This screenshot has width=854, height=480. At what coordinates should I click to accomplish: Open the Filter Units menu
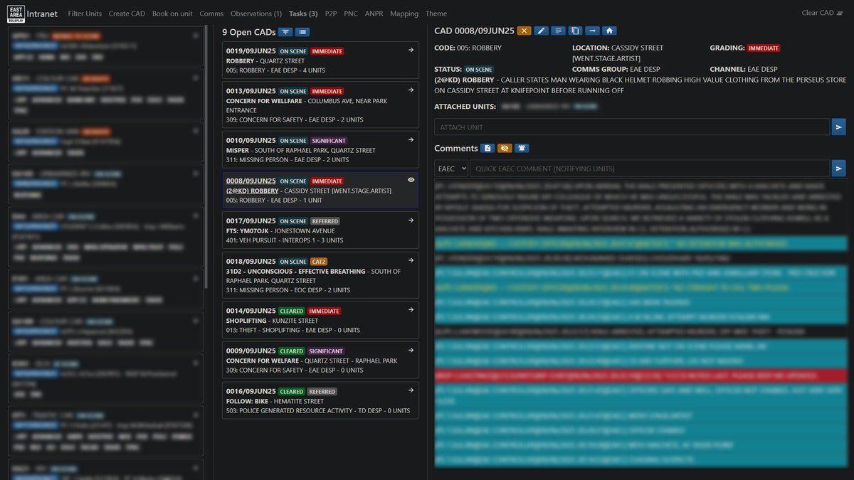pos(85,14)
